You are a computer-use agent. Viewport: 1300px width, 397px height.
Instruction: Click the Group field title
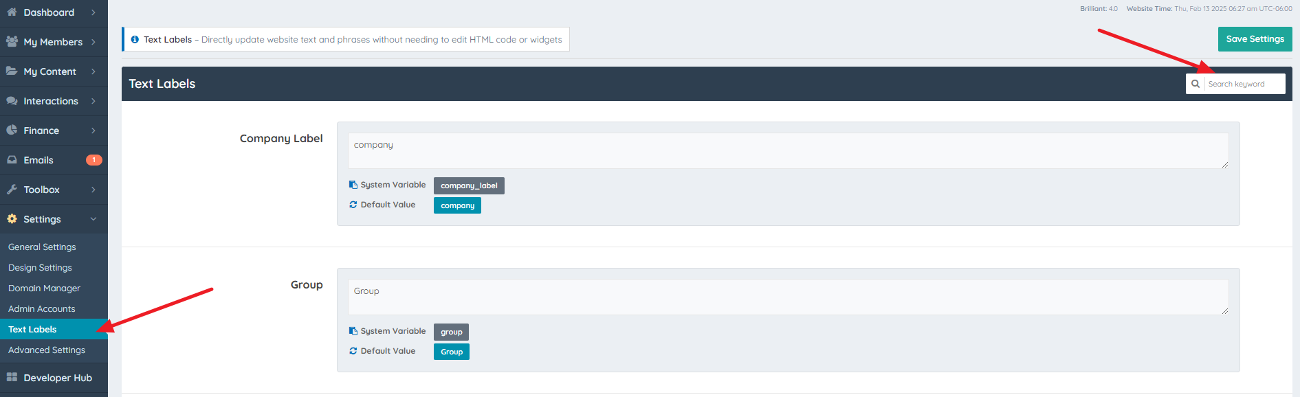click(307, 285)
